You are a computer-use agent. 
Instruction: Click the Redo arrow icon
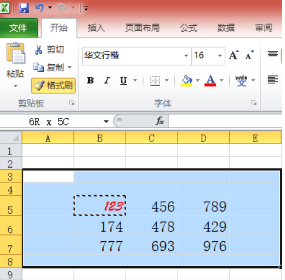62,8
